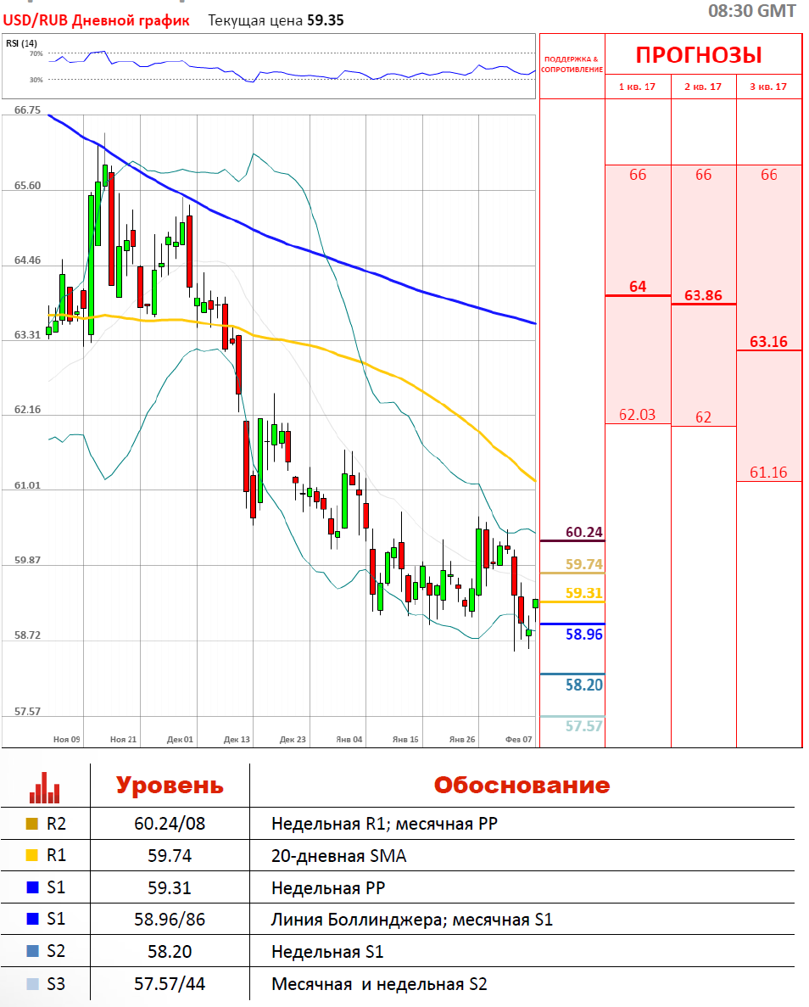
Task: Open the 1 кв. 17 forecast column header
Action: pos(638,87)
